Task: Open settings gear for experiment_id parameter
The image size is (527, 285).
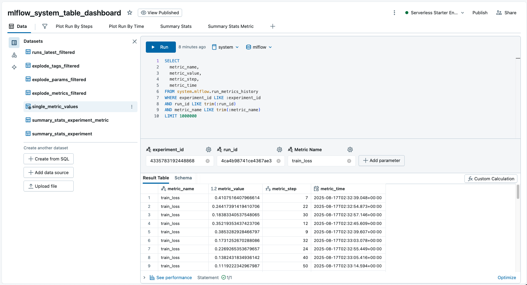Action: click(208, 149)
